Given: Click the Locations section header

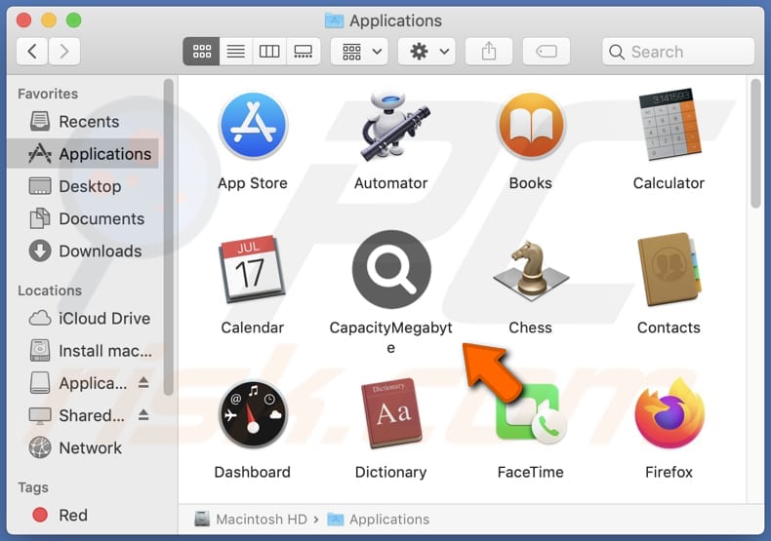Looking at the screenshot, I should (x=50, y=290).
